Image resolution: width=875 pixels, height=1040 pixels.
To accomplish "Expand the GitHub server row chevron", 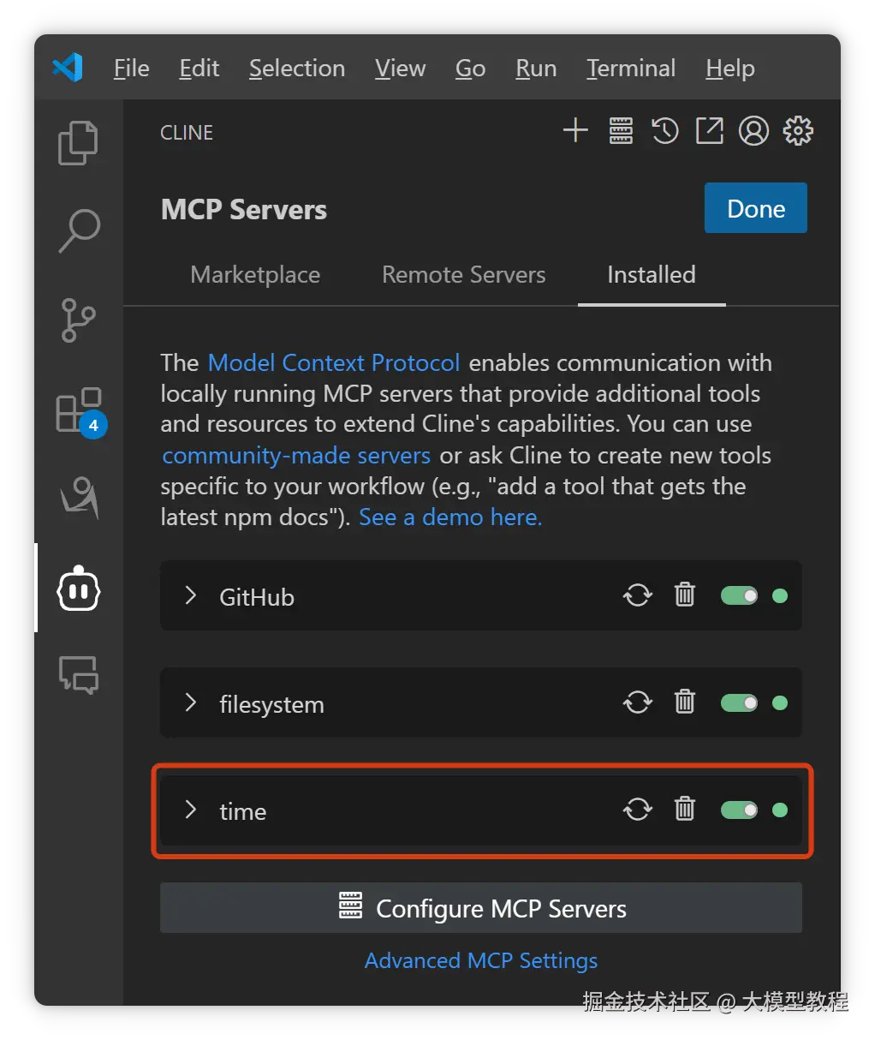I will pyautogui.click(x=191, y=595).
